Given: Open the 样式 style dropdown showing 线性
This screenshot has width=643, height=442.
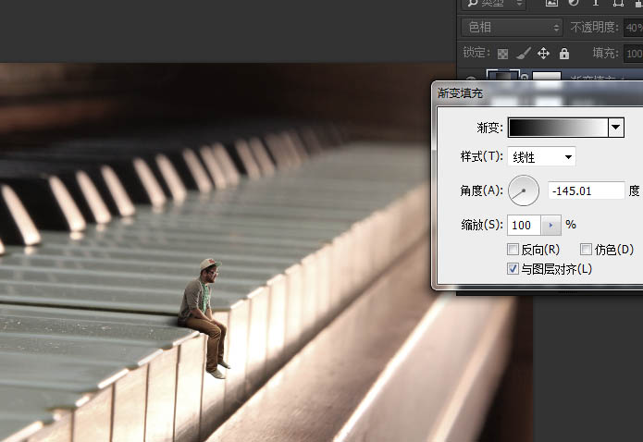Looking at the screenshot, I should click(542, 157).
